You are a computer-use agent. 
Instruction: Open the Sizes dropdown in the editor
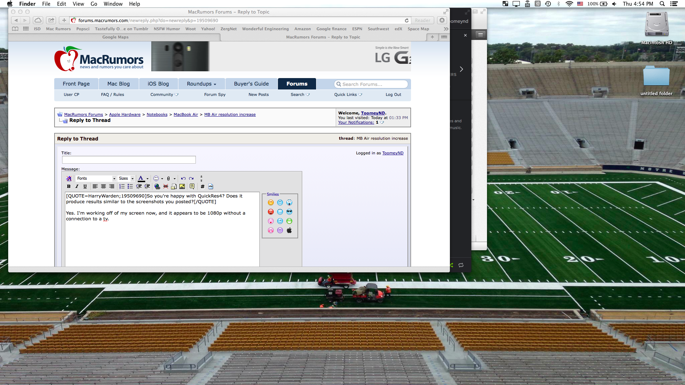click(126, 178)
